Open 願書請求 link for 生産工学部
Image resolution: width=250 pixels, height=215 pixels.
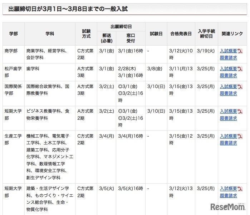click(x=229, y=143)
